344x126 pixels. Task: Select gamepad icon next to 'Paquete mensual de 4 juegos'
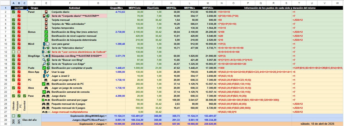(x=44, y=104)
